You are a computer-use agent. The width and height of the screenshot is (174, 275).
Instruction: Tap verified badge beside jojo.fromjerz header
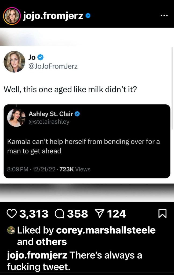click(88, 16)
